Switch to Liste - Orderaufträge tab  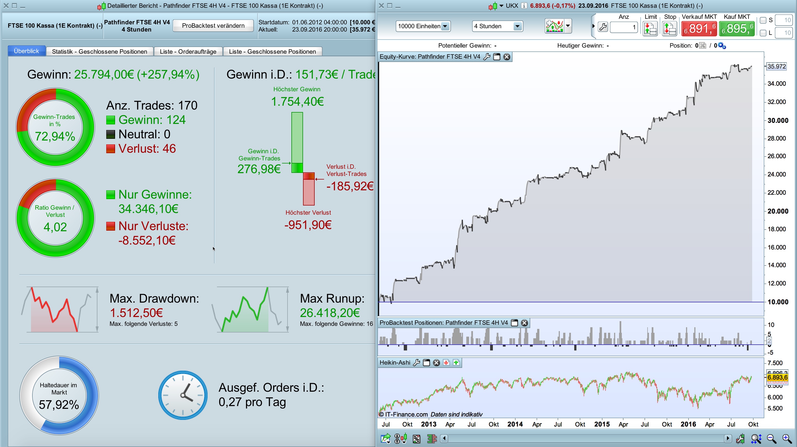(x=188, y=52)
